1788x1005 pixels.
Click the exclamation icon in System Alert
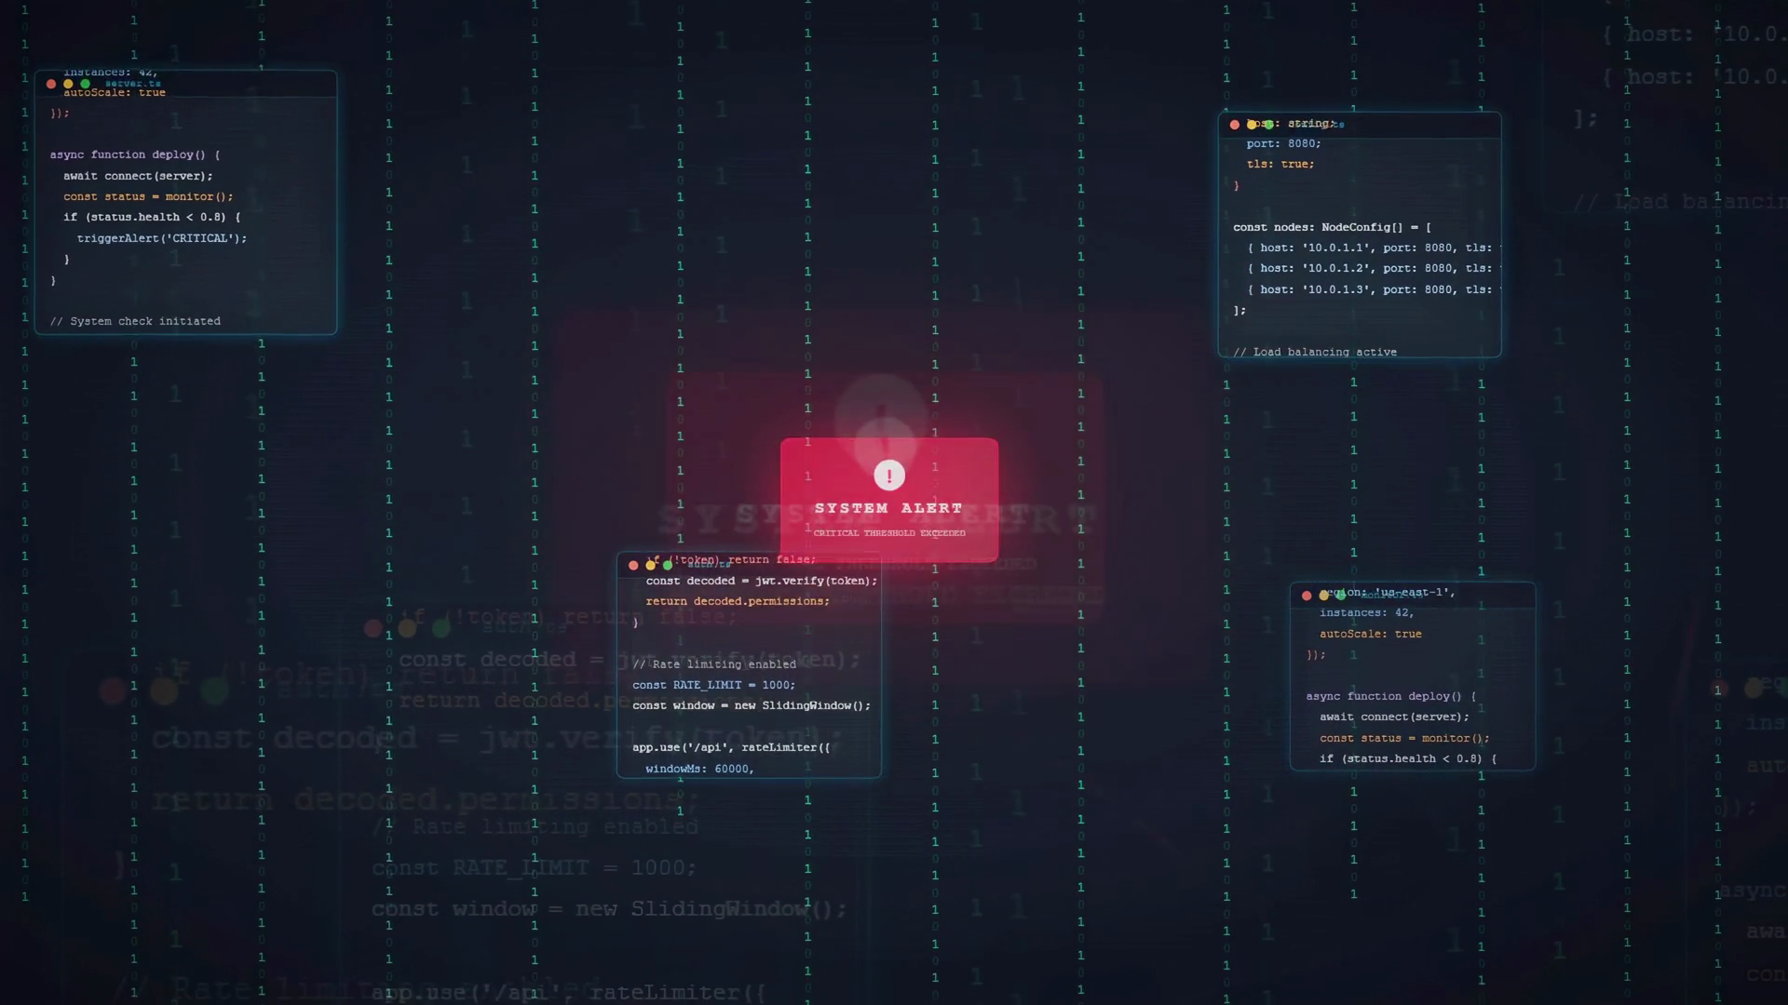889,476
